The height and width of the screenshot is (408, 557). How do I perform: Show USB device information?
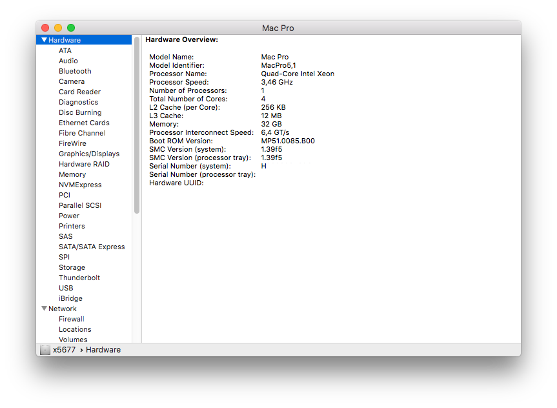pos(66,287)
